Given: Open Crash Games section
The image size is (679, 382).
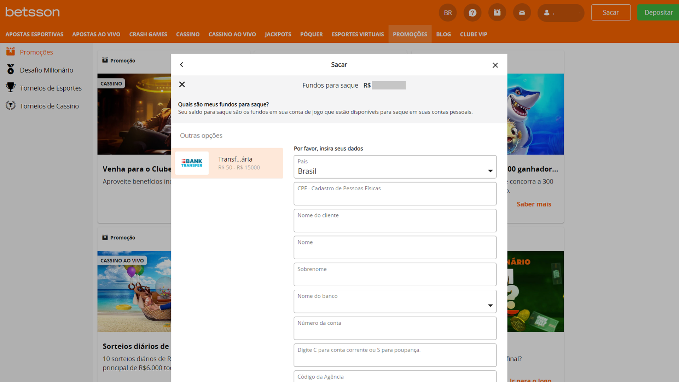Looking at the screenshot, I should pos(148,34).
